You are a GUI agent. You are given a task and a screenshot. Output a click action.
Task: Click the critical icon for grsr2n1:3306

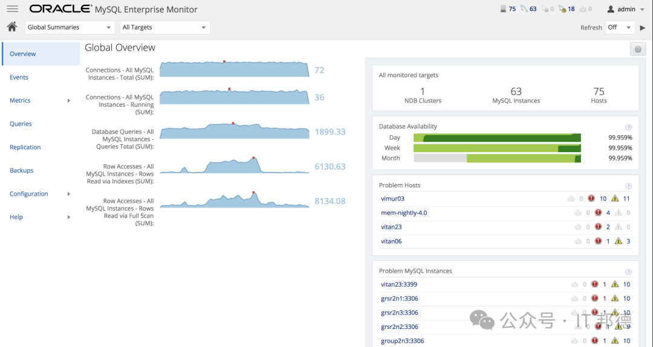coord(595,298)
